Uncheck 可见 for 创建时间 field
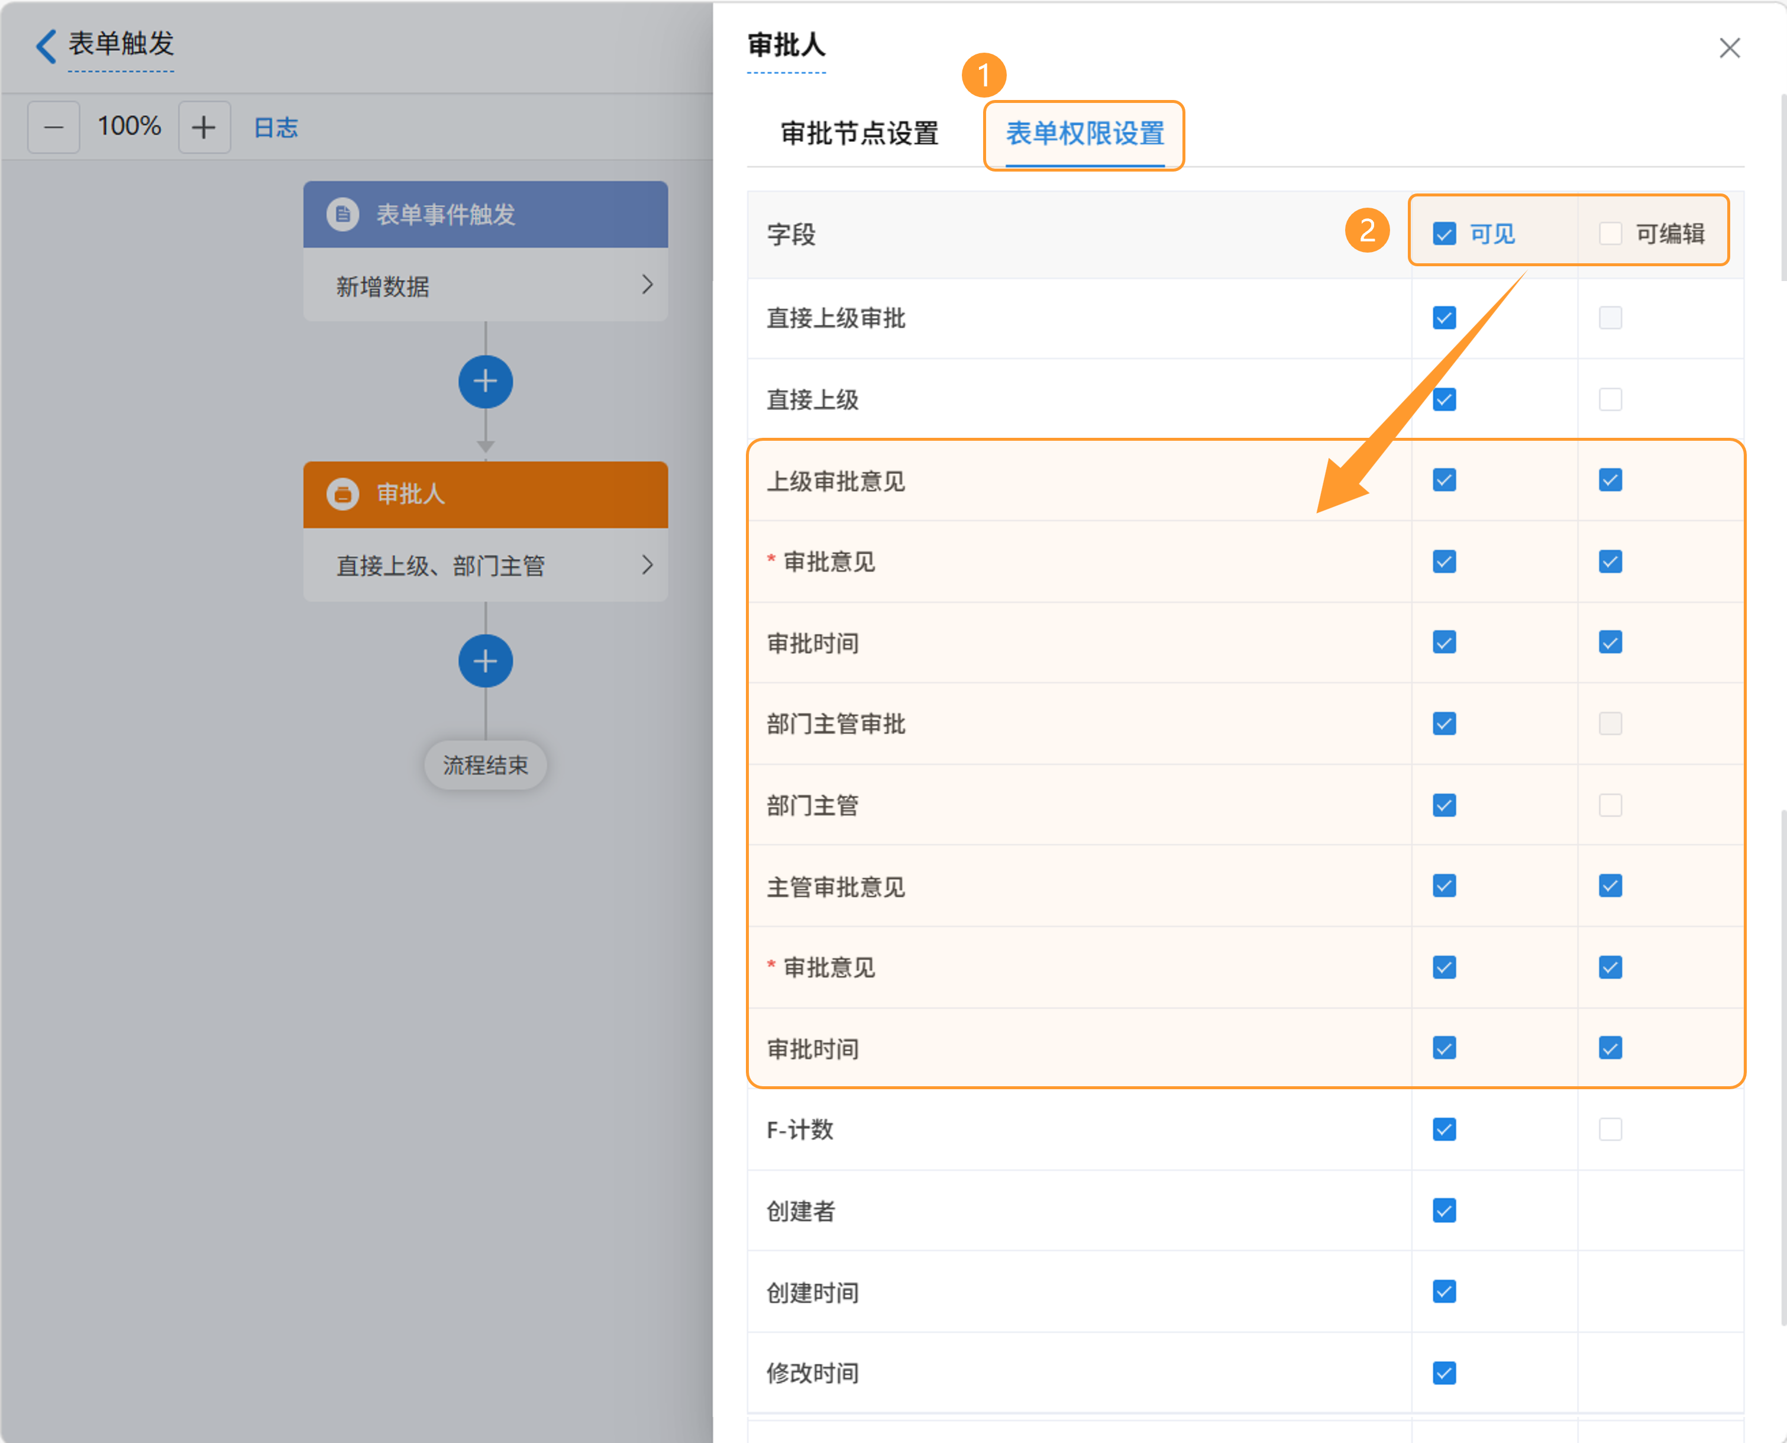The width and height of the screenshot is (1787, 1443). click(x=1444, y=1291)
